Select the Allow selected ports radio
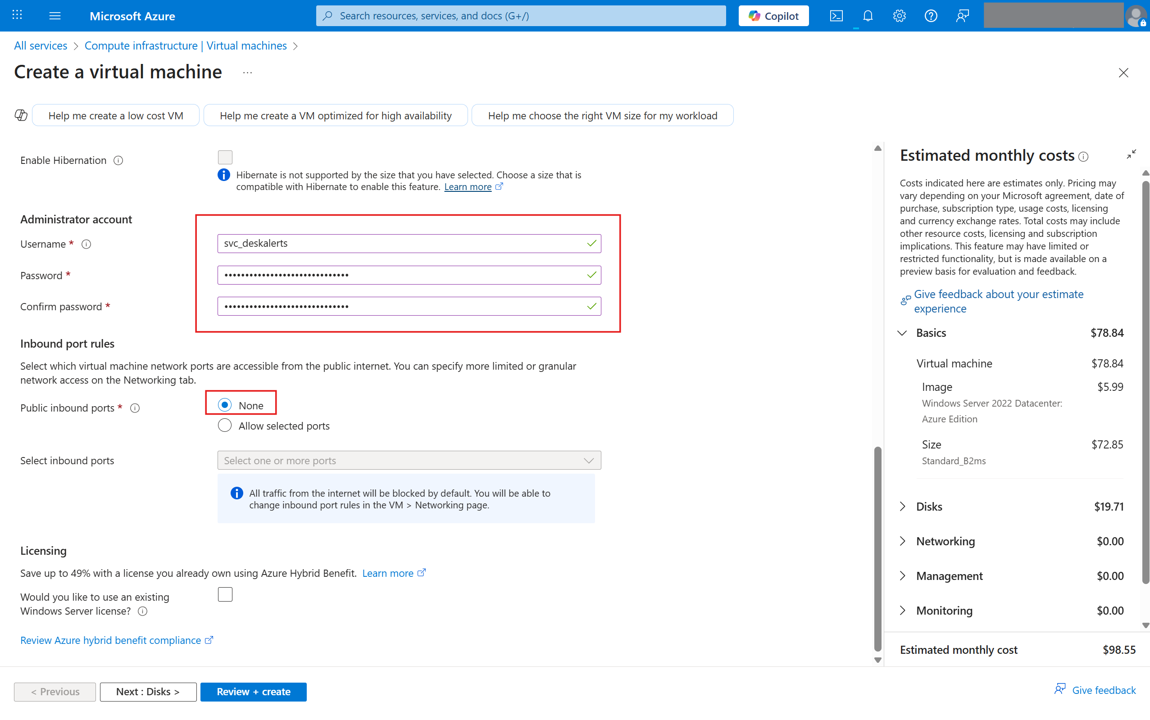Viewport: 1150px width, 720px height. pos(225,425)
